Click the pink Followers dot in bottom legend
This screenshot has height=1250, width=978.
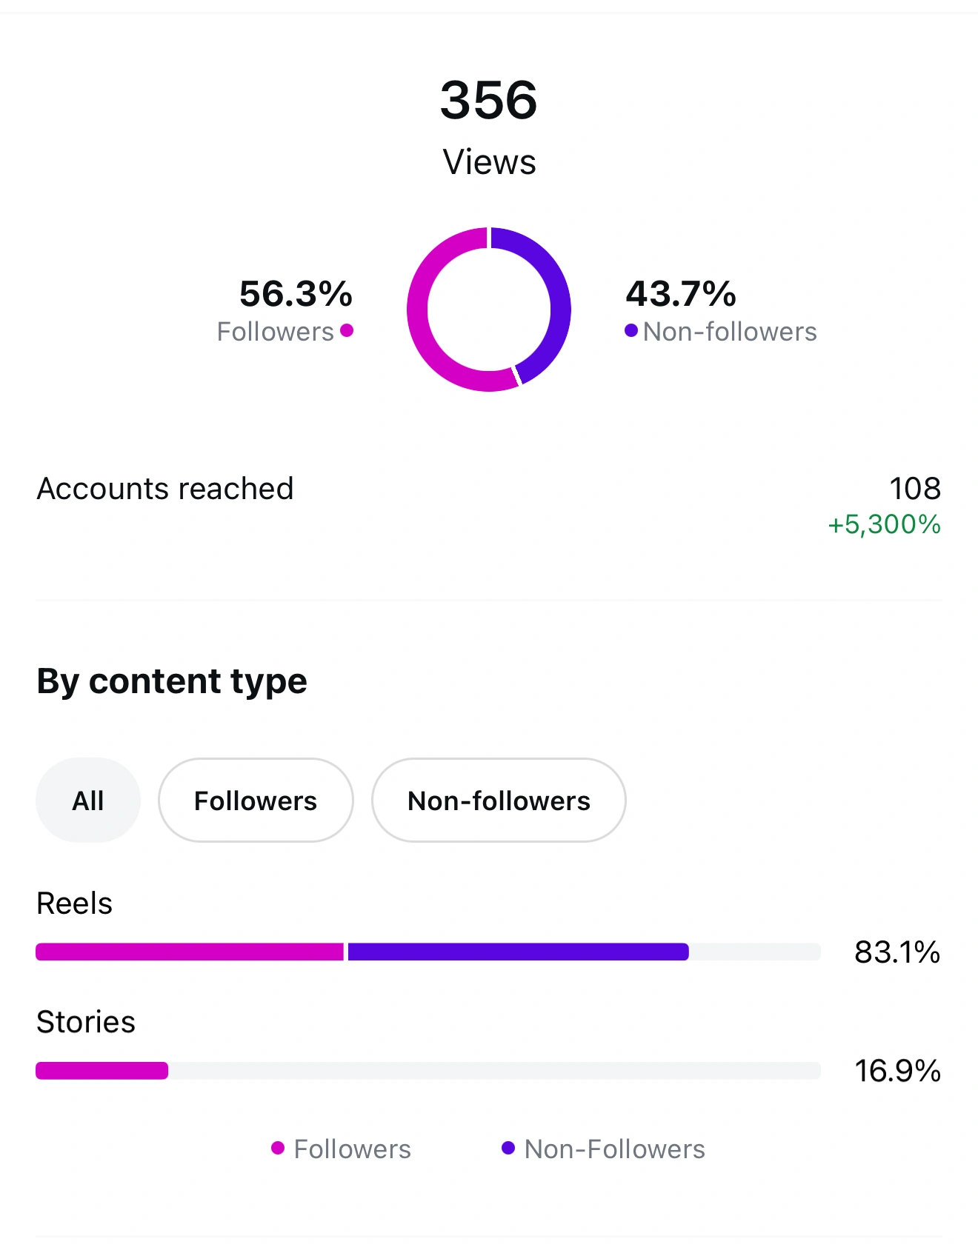pos(278,1149)
